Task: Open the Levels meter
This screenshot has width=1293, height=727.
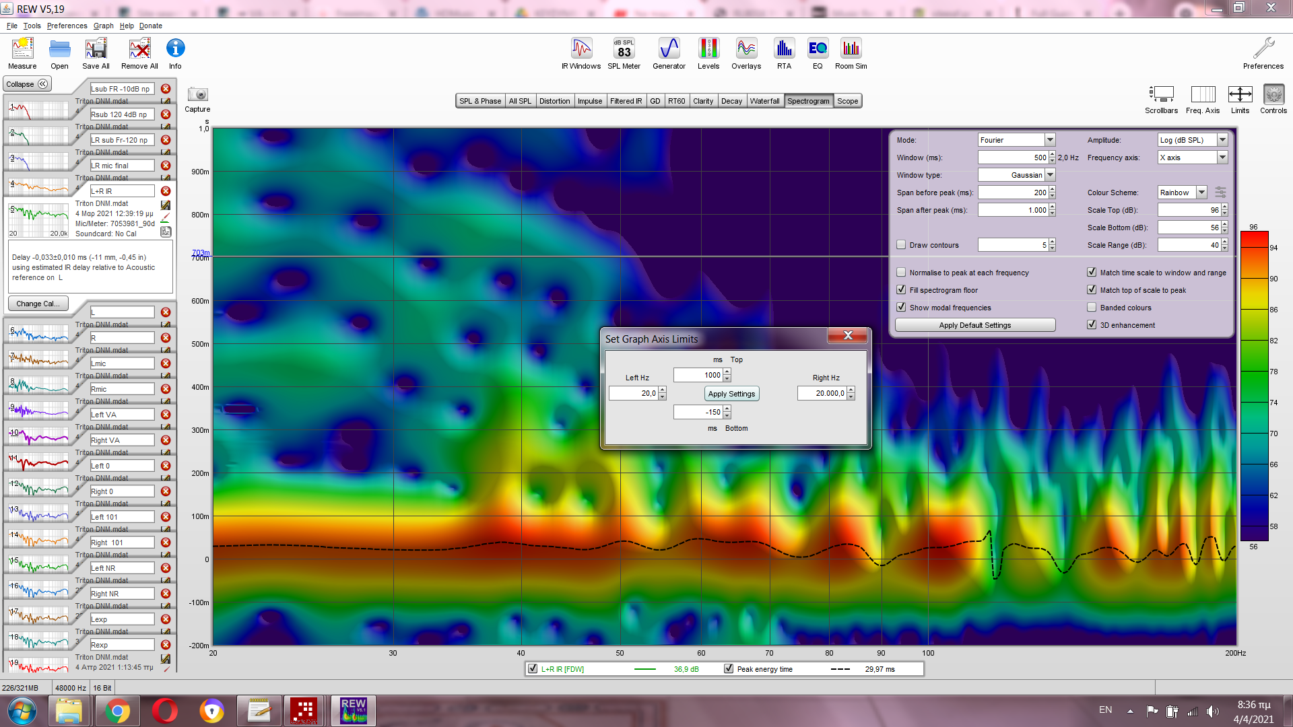Action: click(x=708, y=53)
